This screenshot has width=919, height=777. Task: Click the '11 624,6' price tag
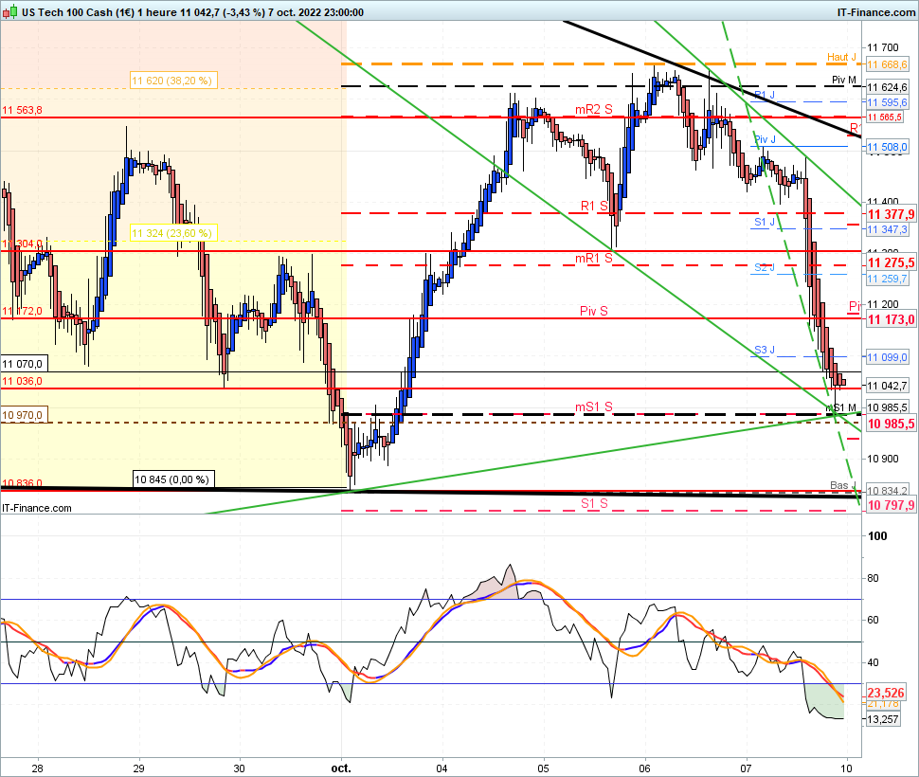click(888, 87)
